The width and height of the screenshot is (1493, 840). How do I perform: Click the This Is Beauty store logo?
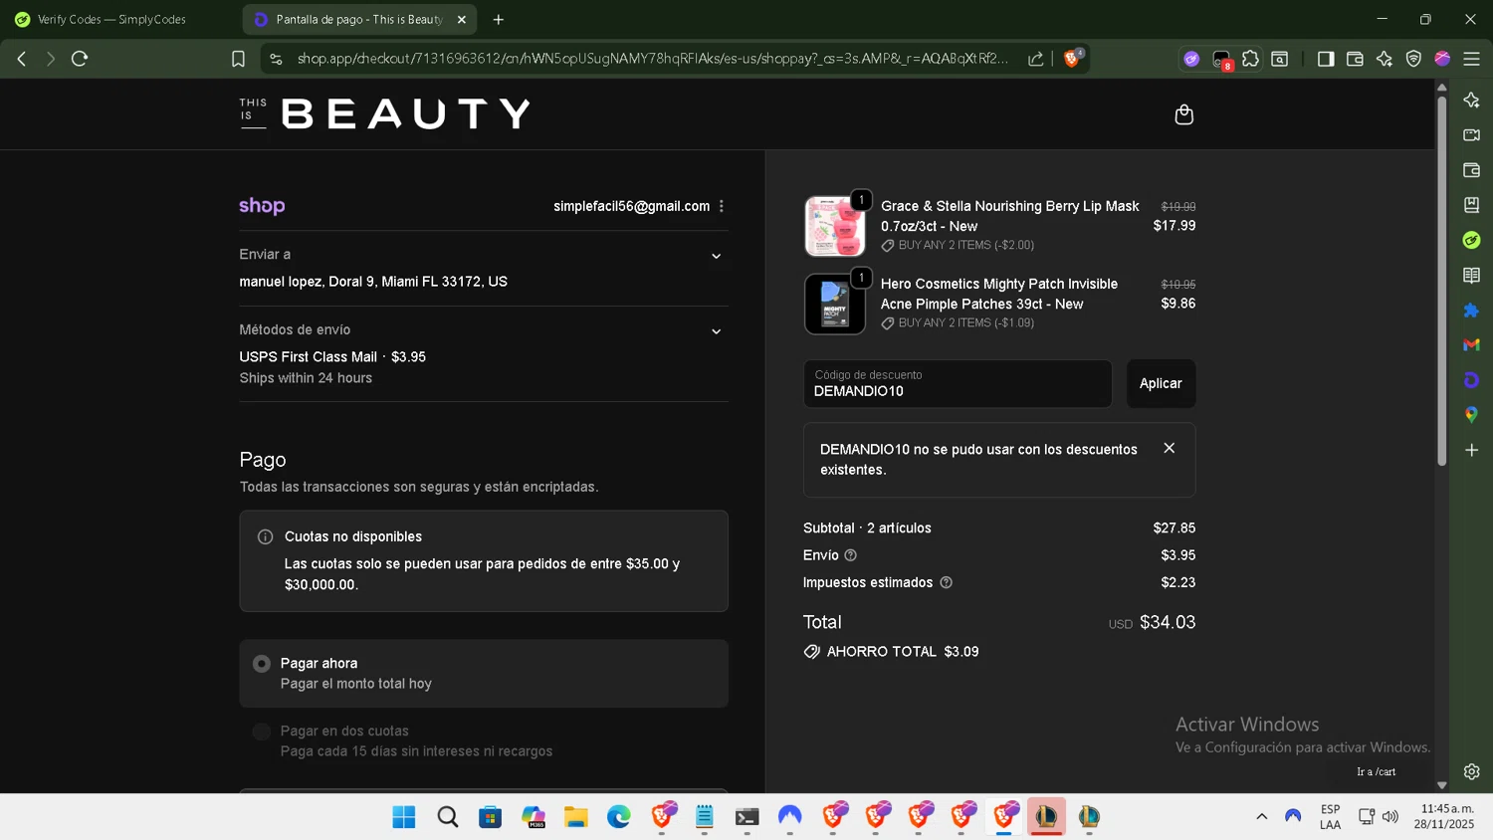tap(384, 114)
